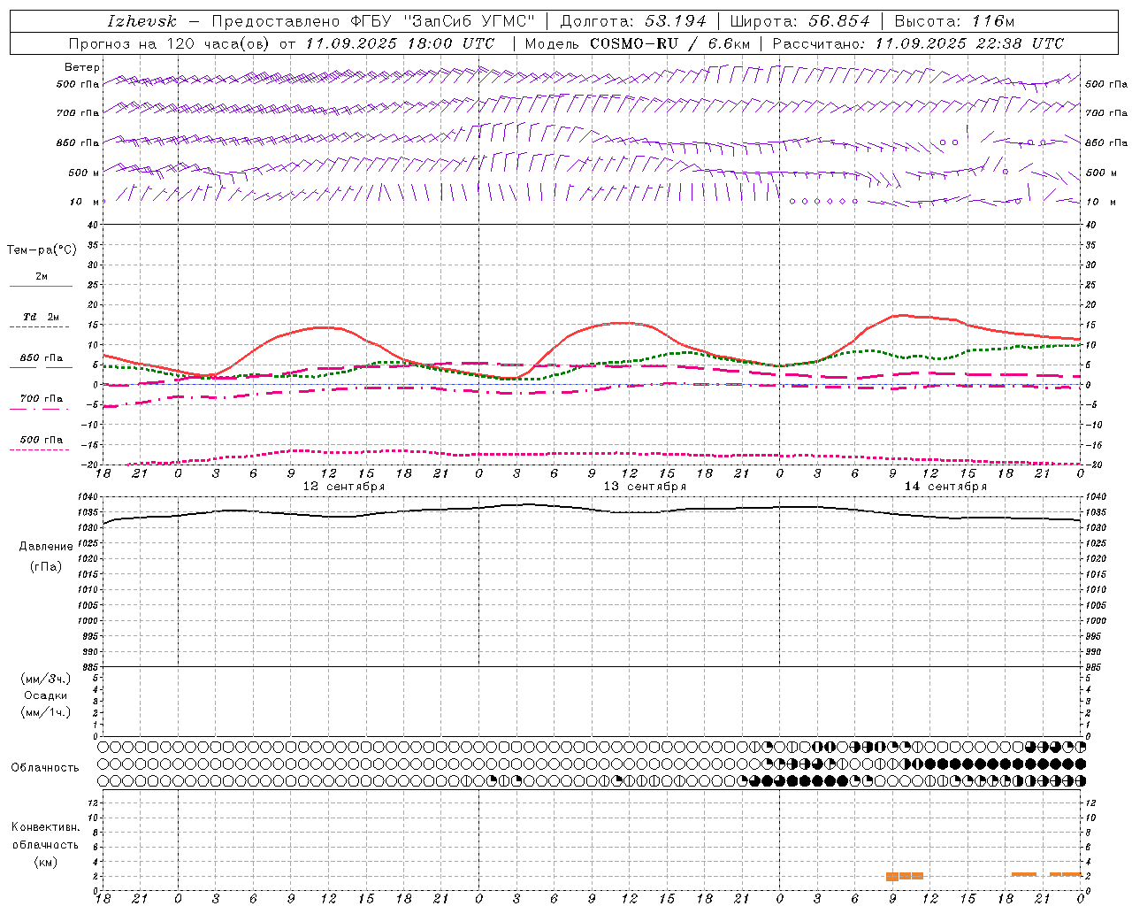
Task: Click orange convective cloud bar near 18-21 on 14 сентября
Action: point(1024,874)
